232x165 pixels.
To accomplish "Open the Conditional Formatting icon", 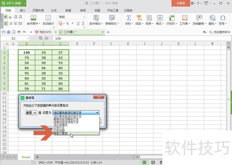I will [x=96, y=18].
